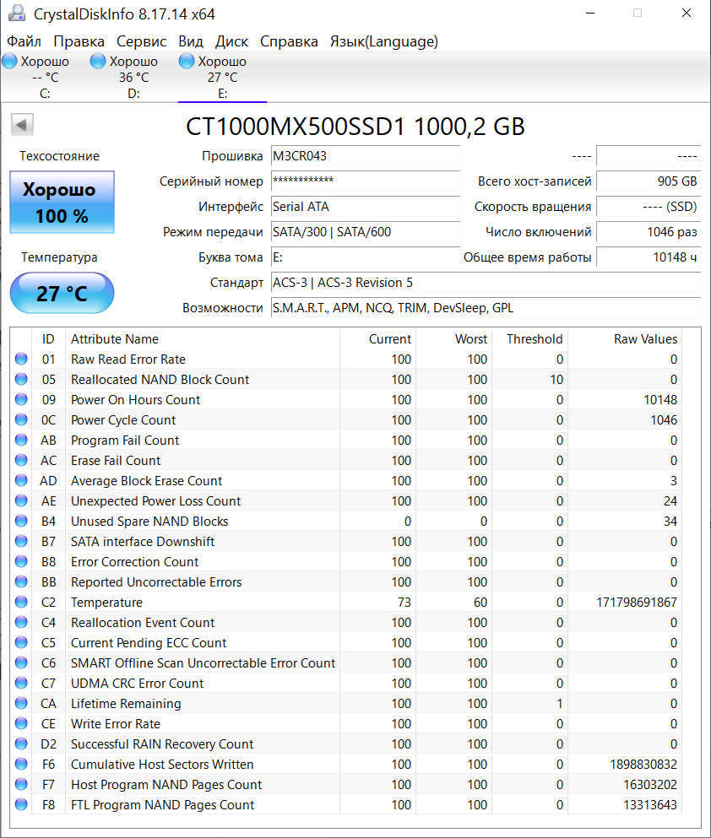
Task: Open the Диск menu
Action: [x=231, y=41]
